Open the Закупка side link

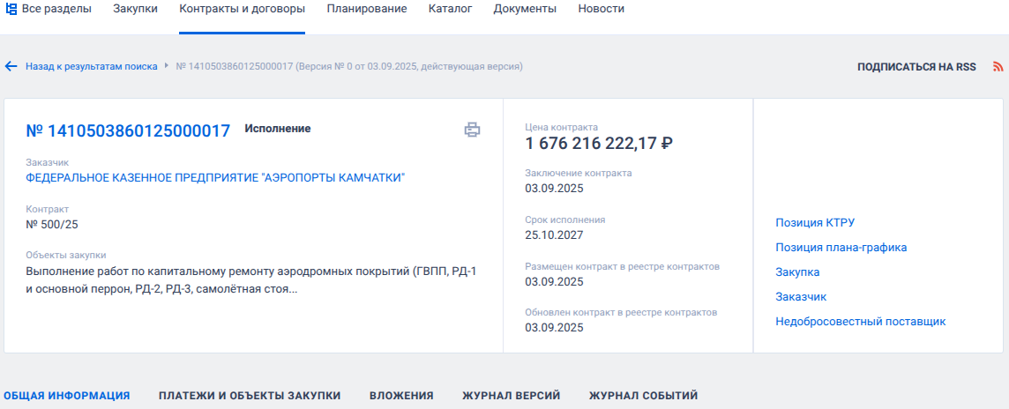coord(797,272)
